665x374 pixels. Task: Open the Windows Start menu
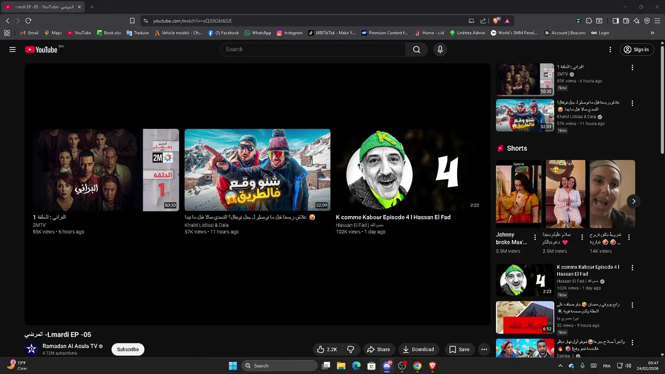[233, 366]
